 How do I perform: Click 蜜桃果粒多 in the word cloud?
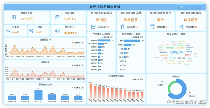pos(163,52)
